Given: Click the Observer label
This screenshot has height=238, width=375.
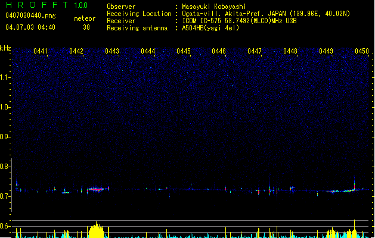Looking at the screenshot, I should pyautogui.click(x=121, y=7).
